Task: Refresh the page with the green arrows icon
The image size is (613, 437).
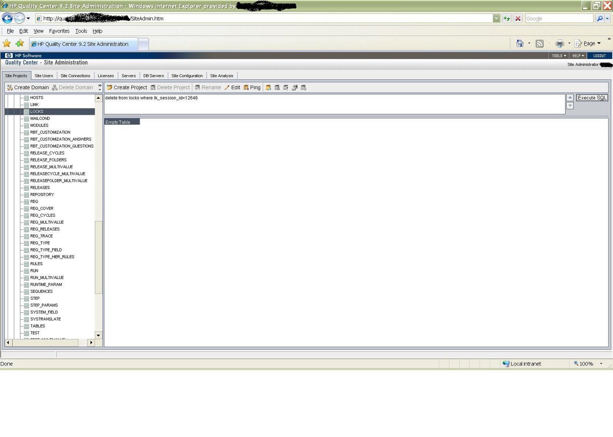Action: pyautogui.click(x=507, y=18)
